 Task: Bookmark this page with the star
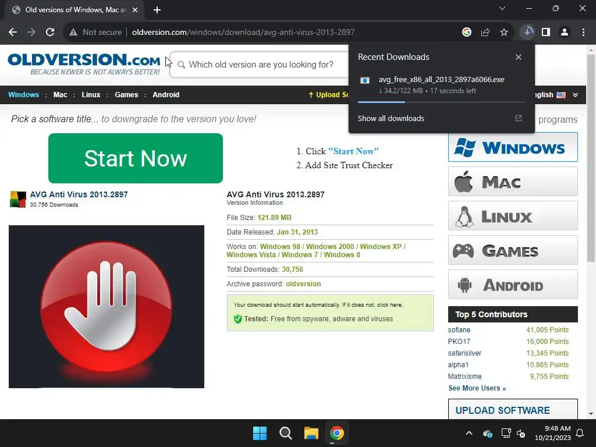tap(504, 33)
